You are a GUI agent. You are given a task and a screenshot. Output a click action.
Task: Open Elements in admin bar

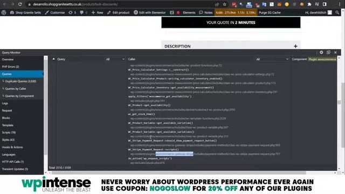[x=189, y=12]
